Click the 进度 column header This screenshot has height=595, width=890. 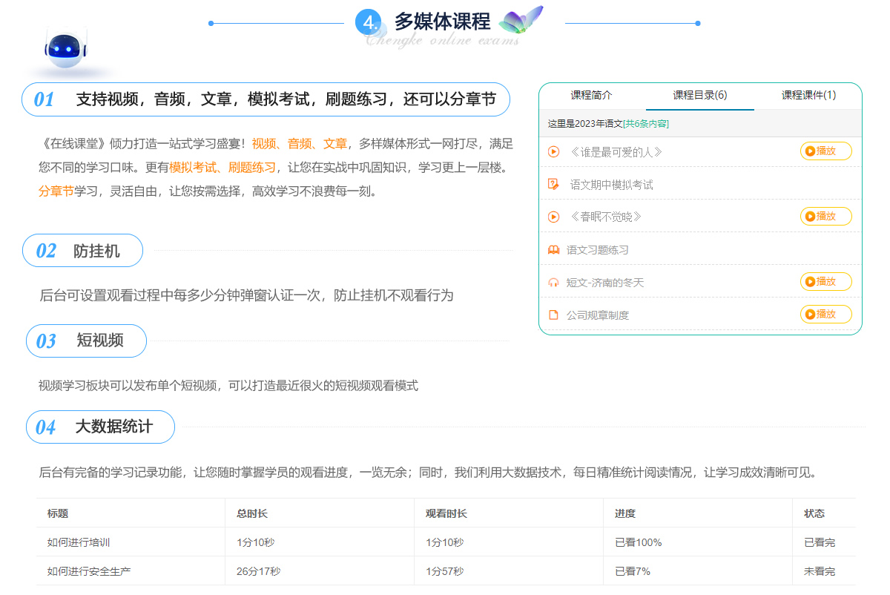624,513
